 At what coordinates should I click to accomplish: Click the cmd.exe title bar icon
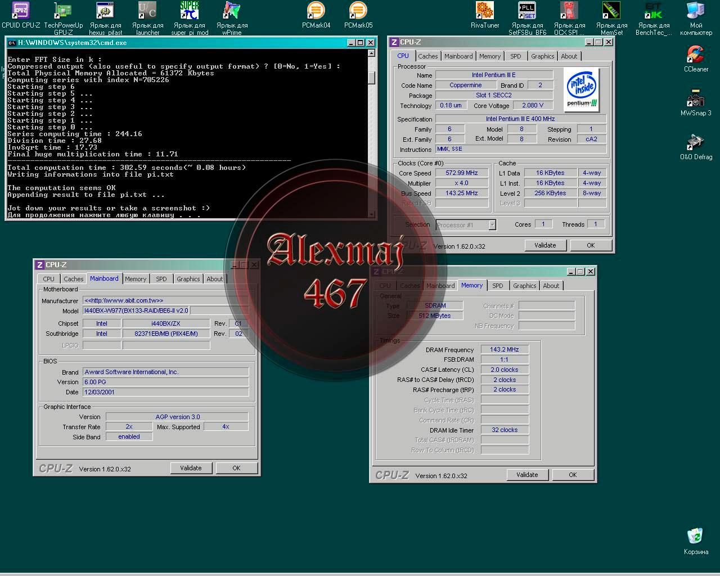tap(12, 43)
